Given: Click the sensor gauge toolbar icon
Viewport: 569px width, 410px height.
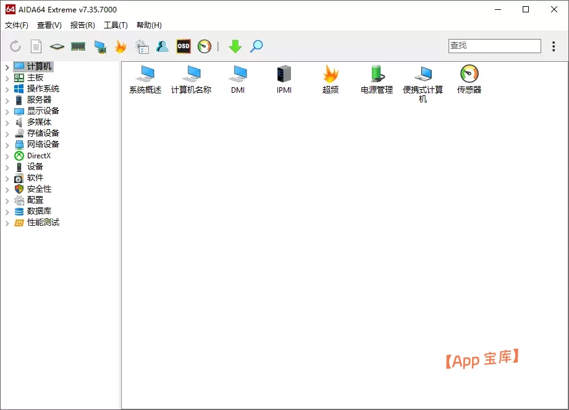Looking at the screenshot, I should tap(204, 46).
